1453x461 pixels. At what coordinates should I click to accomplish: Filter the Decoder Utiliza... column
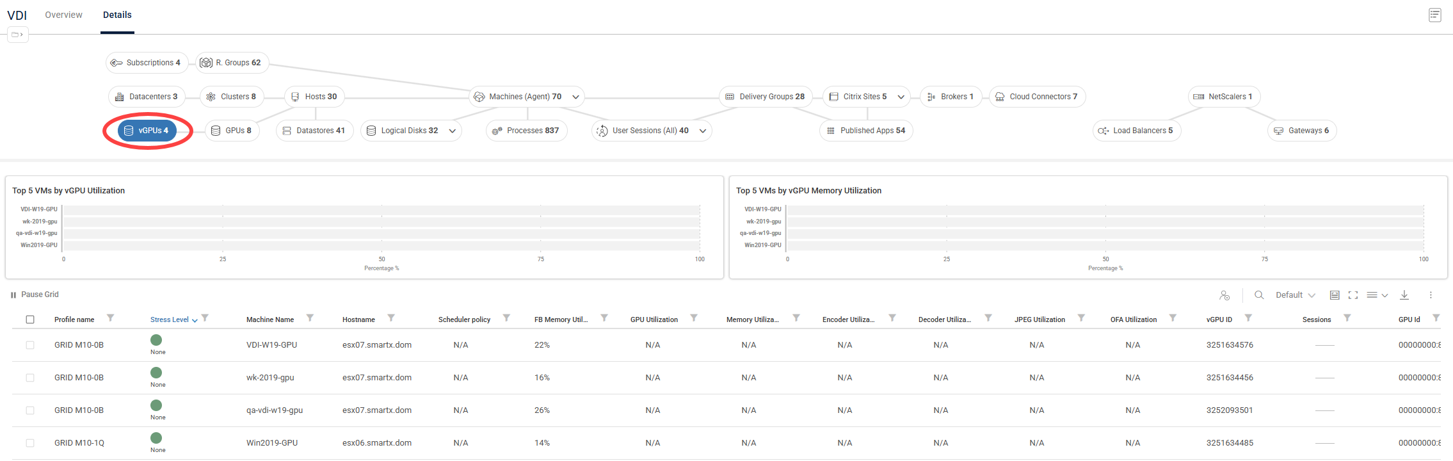pyautogui.click(x=988, y=318)
